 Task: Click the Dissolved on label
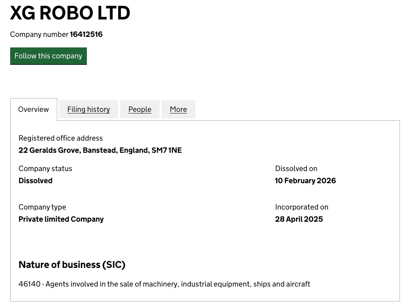click(x=296, y=169)
